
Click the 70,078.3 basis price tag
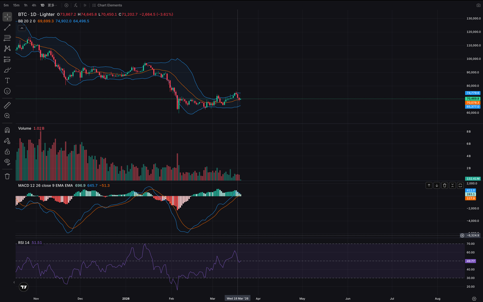(x=473, y=103)
